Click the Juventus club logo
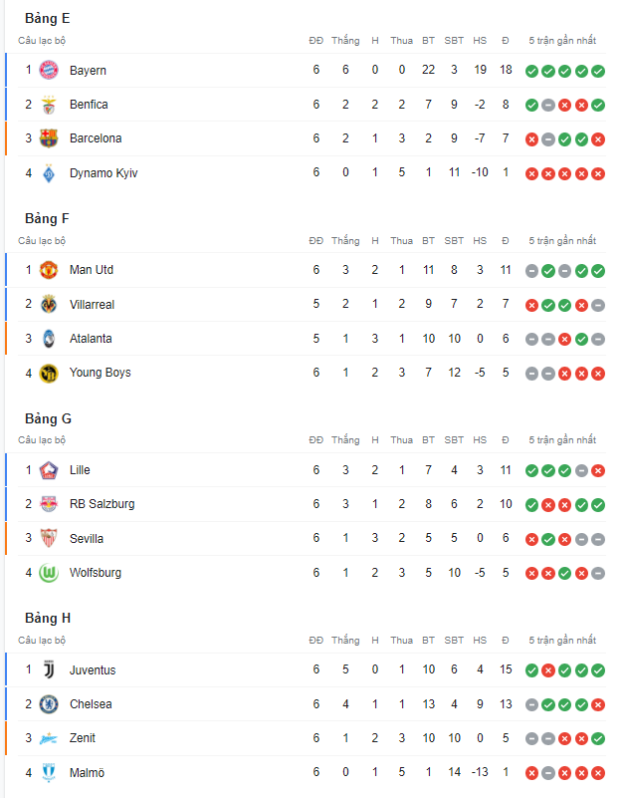625x798 pixels. pyautogui.click(x=49, y=670)
